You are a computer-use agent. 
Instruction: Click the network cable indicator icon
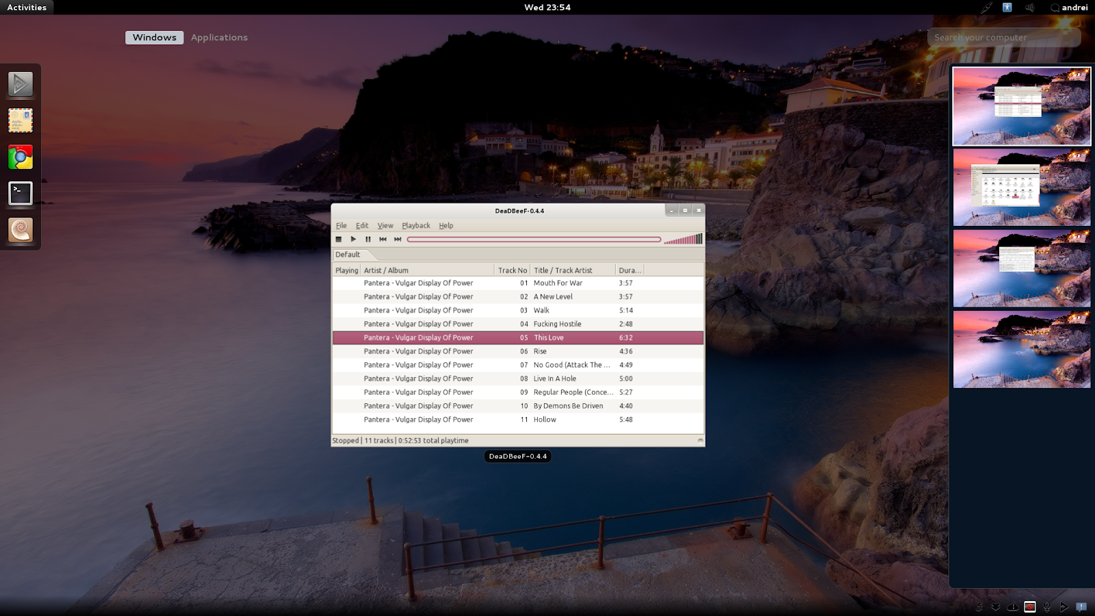(x=986, y=8)
